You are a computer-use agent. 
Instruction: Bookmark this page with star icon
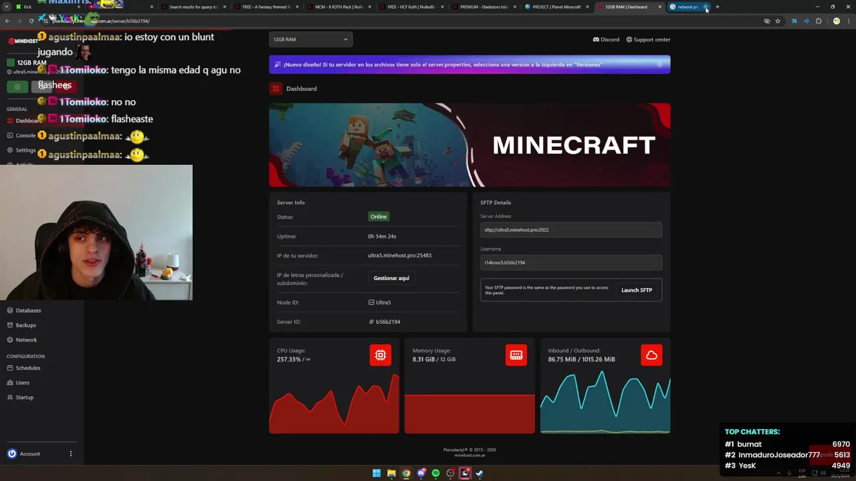[778, 21]
